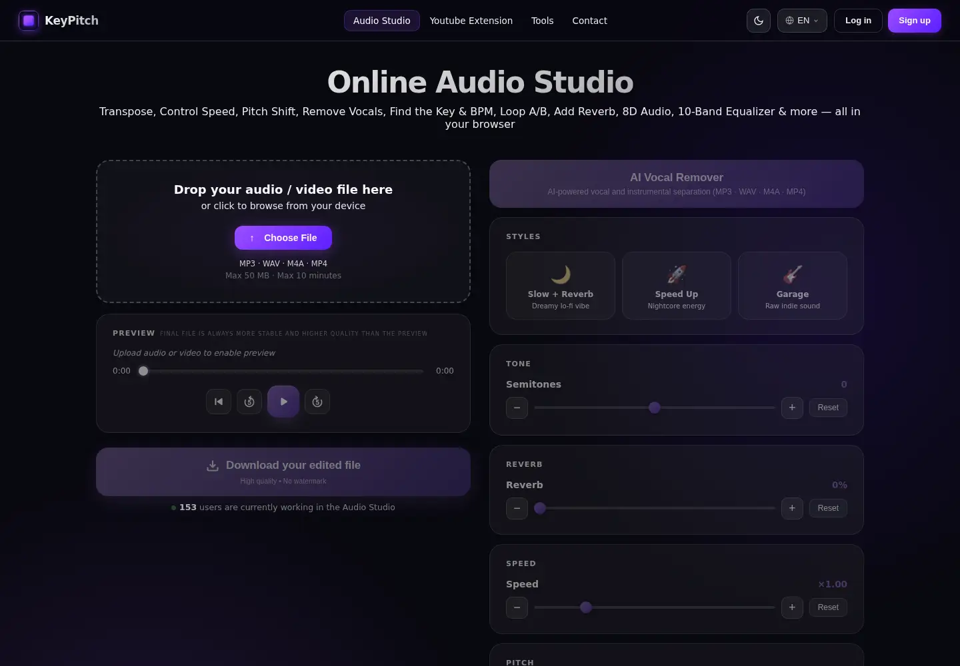The height and width of the screenshot is (666, 960).
Task: Increase Speed with plus button
Action: 792,607
